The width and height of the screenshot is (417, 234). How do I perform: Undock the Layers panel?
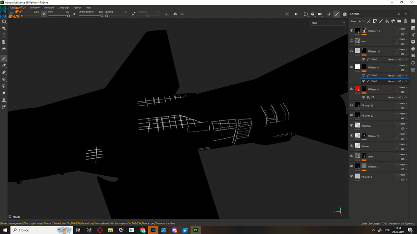click(399, 14)
